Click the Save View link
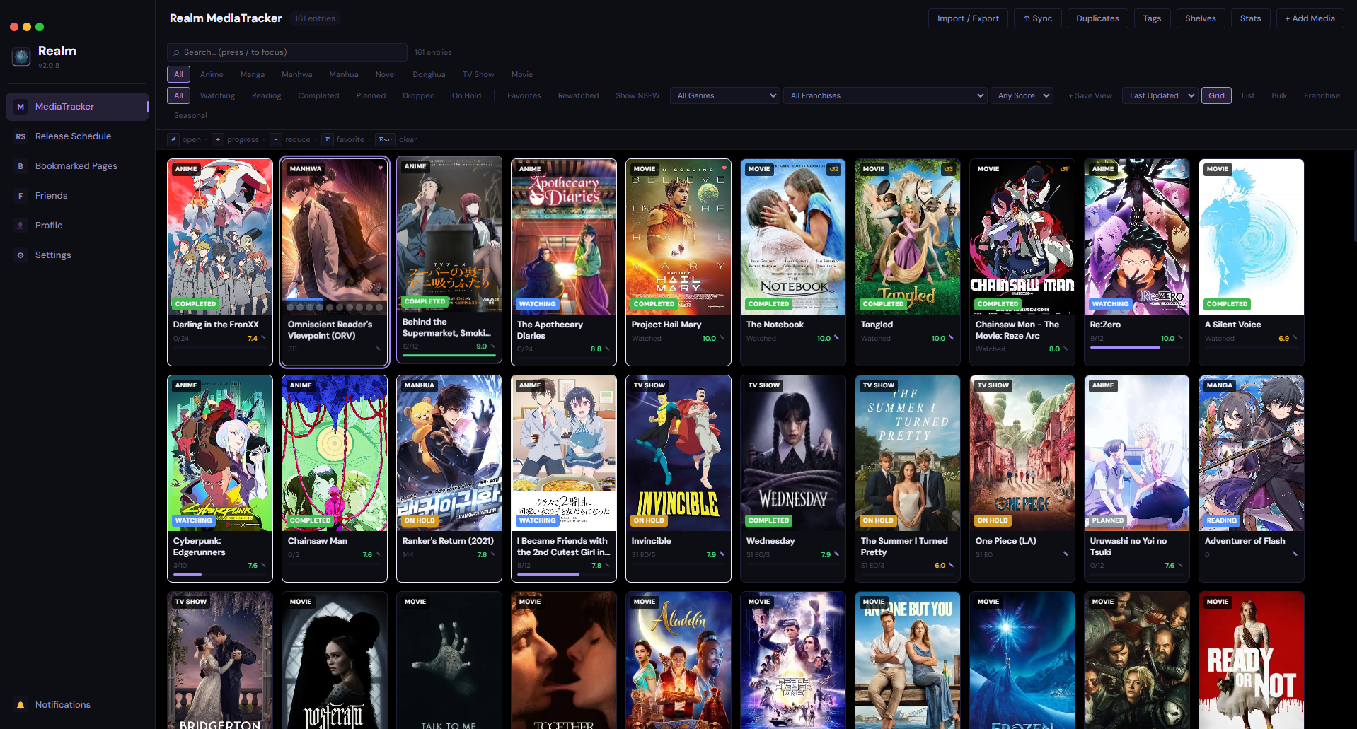Screen dimensions: 1357x729 click(1090, 95)
